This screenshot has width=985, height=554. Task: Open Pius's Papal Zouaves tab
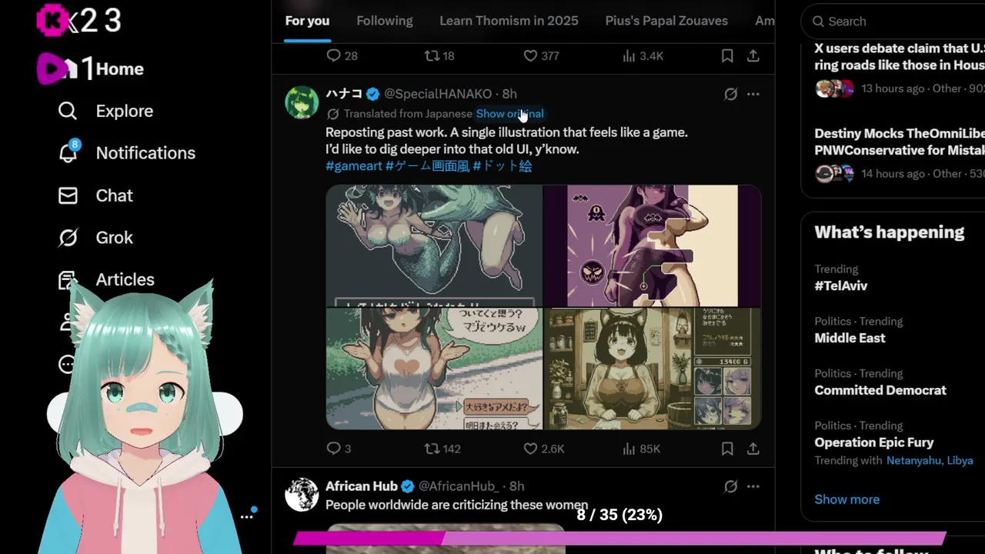(x=666, y=21)
